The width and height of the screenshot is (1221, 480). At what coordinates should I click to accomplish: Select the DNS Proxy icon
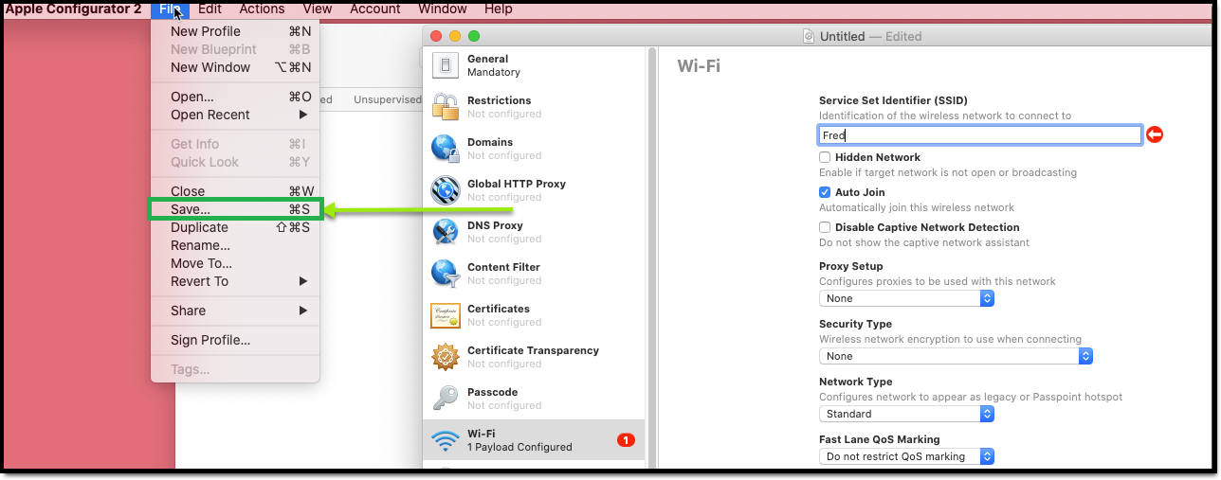coord(446,232)
